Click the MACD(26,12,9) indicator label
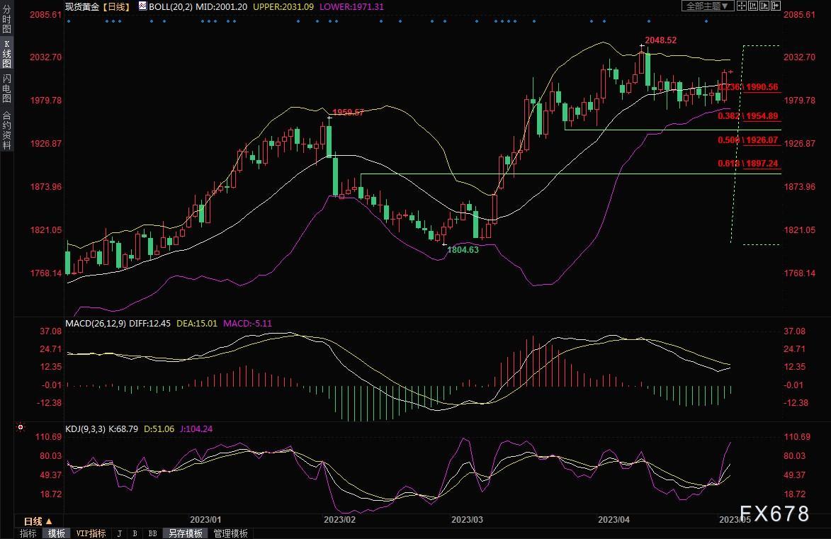831x539 pixels. pyautogui.click(x=96, y=323)
